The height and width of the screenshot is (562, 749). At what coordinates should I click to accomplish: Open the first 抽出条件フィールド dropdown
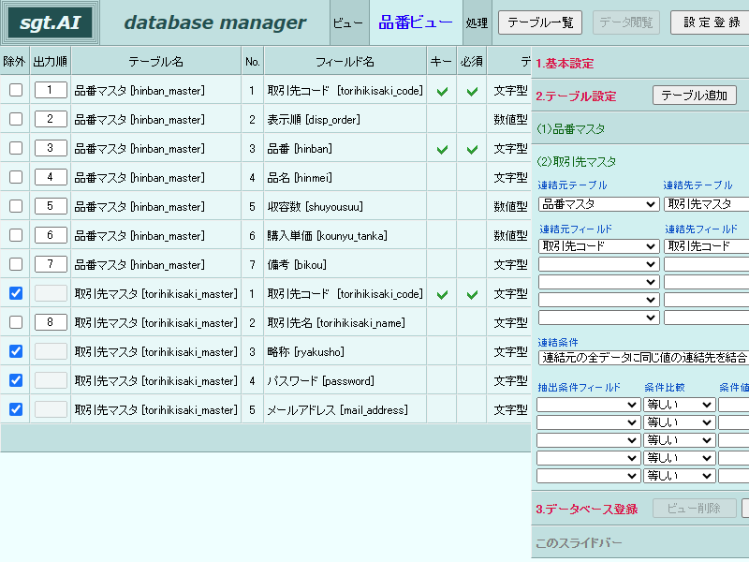(x=589, y=405)
